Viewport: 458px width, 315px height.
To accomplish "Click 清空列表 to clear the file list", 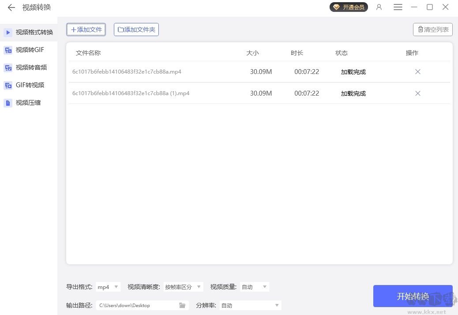I will click(432, 30).
